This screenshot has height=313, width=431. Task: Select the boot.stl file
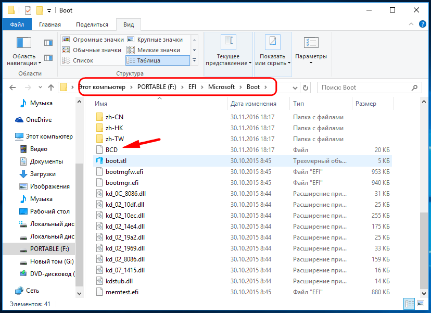tap(243, 161)
